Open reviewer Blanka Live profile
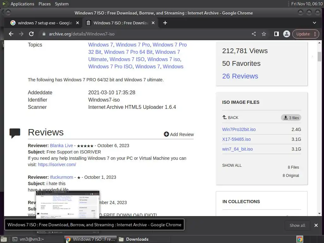The height and width of the screenshot is (243, 324). [61, 146]
